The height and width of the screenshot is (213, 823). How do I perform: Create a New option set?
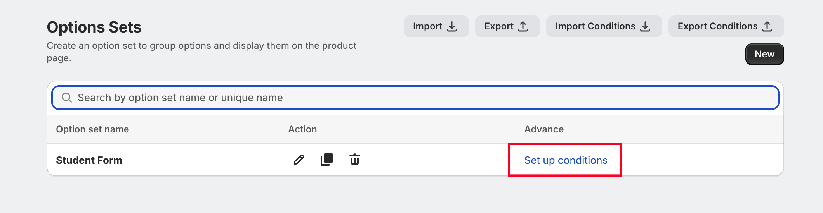click(x=764, y=54)
